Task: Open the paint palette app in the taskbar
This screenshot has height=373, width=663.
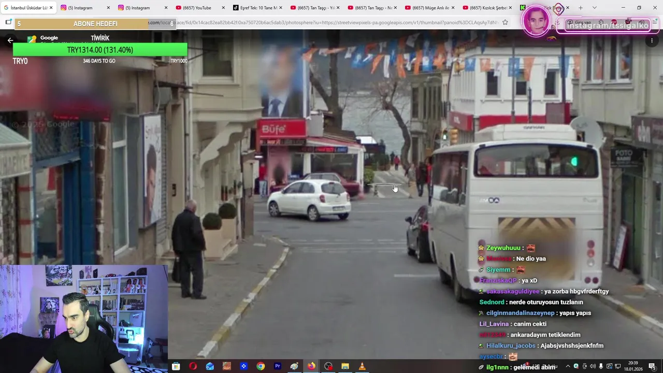Action: (x=294, y=366)
